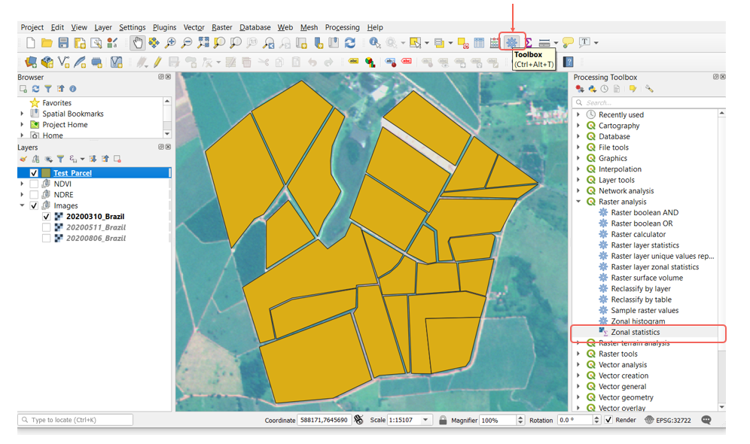Open the Scale dropdown in status bar

coord(425,420)
